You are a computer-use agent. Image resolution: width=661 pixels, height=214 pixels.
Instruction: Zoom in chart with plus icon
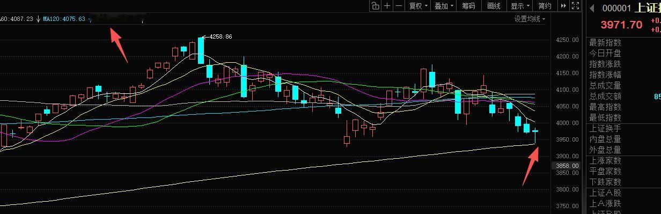[x=387, y=6]
